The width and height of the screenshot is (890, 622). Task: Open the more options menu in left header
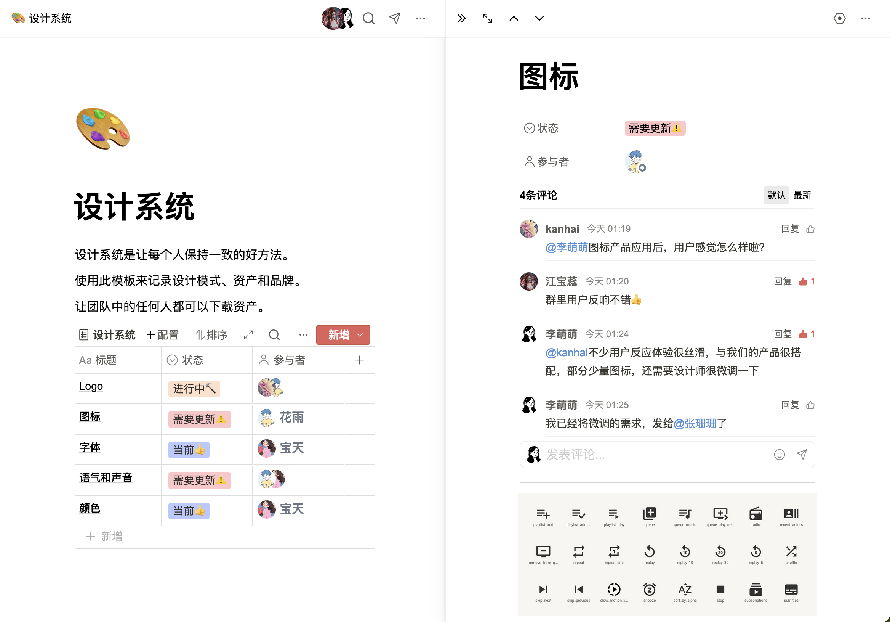(x=421, y=18)
